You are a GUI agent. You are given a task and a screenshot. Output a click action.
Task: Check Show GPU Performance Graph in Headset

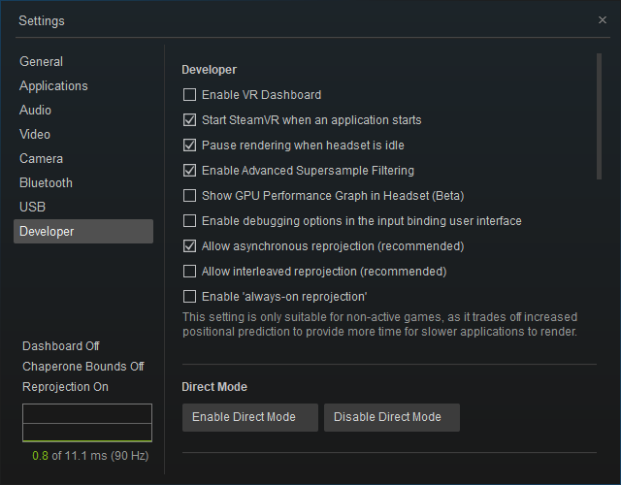click(189, 196)
